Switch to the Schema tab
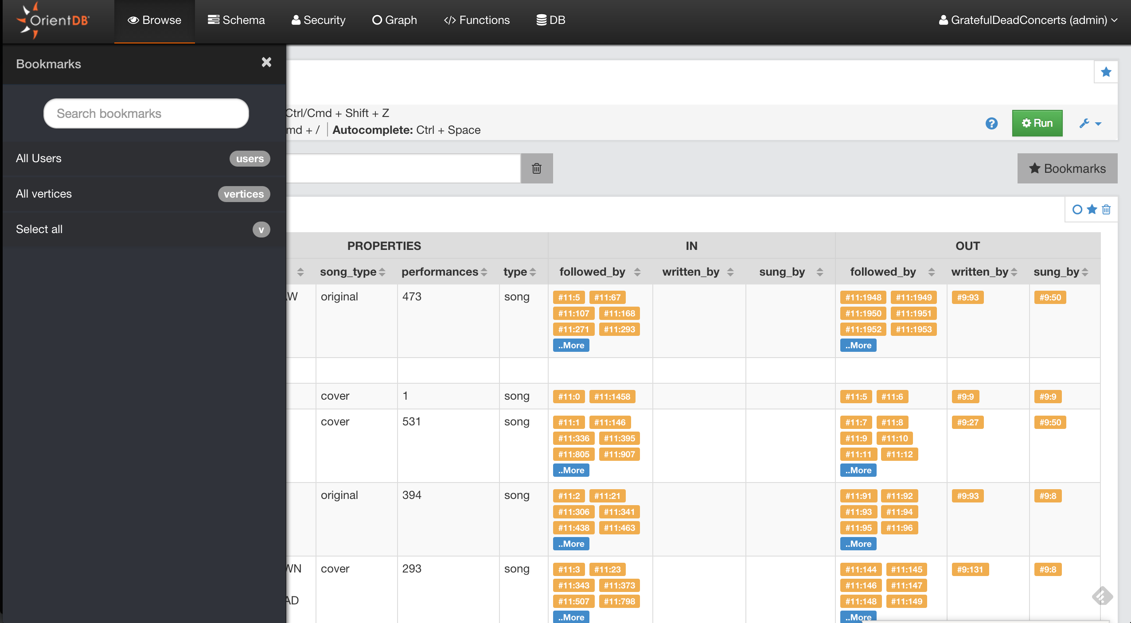 (x=236, y=20)
